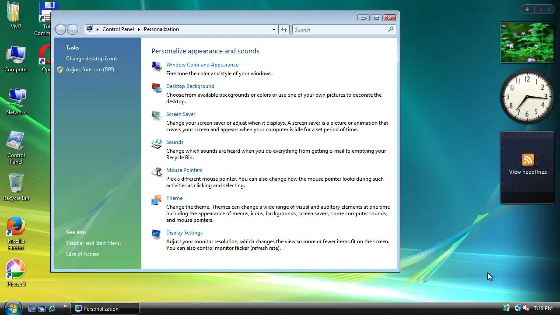Open the Computer desktop icon
This screenshot has height=315, width=560.
[16, 59]
